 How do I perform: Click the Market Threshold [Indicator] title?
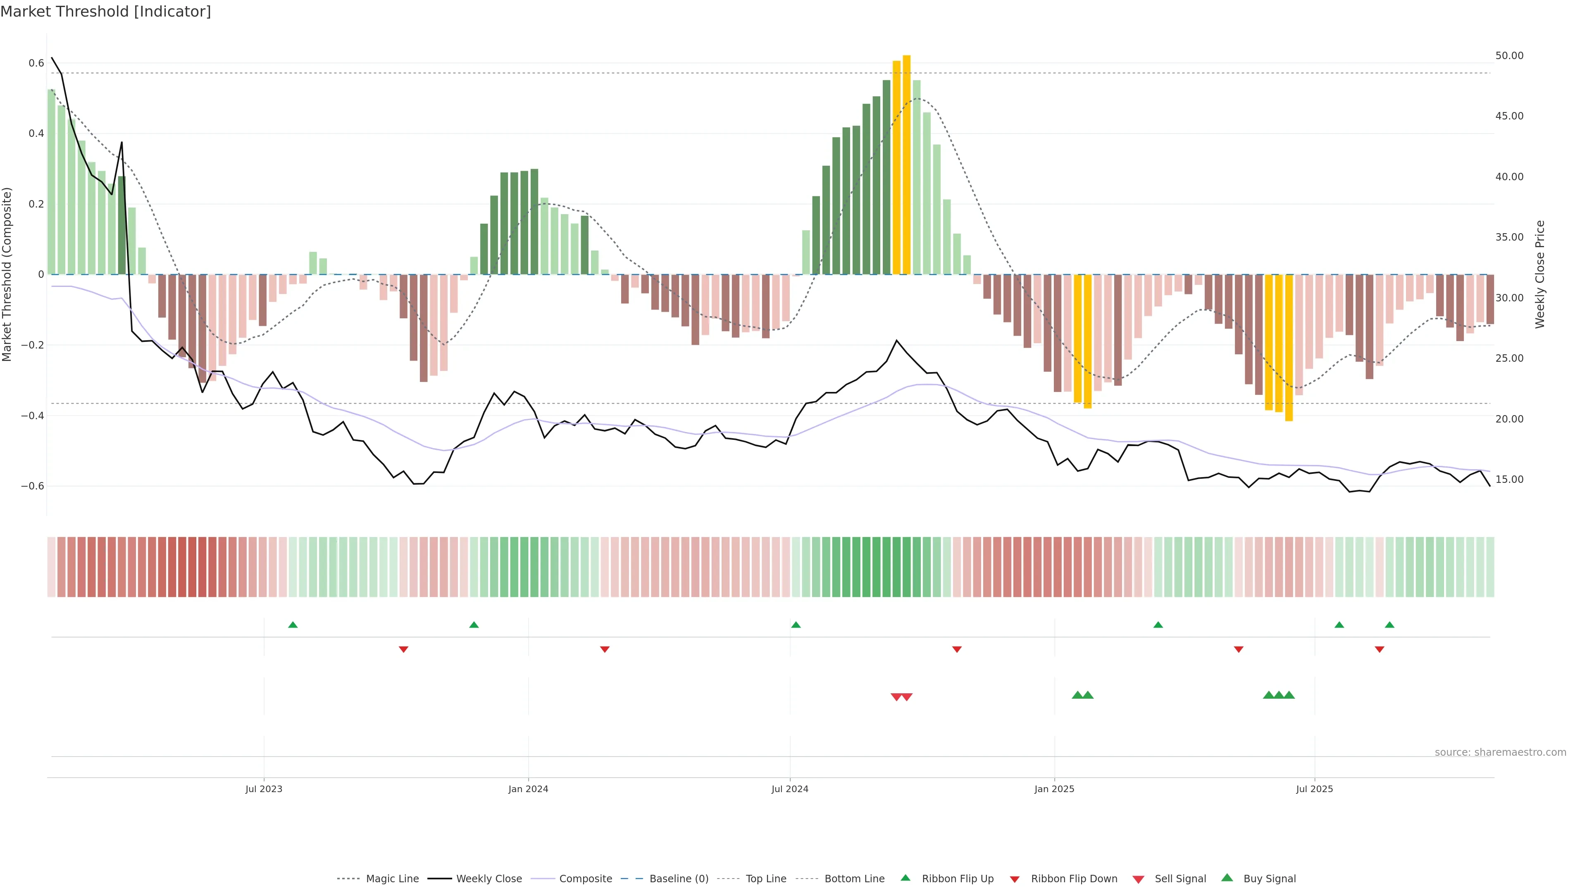(x=106, y=12)
